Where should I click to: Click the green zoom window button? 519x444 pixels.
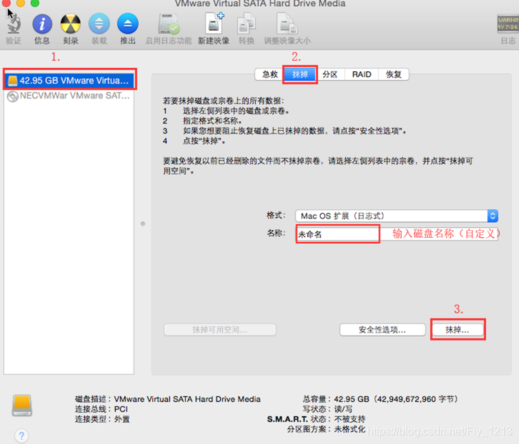(35, 3)
